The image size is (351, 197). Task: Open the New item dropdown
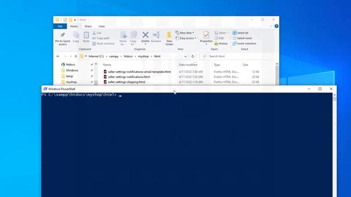185,33
